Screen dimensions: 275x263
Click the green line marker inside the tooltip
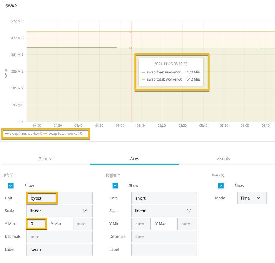[144, 72]
